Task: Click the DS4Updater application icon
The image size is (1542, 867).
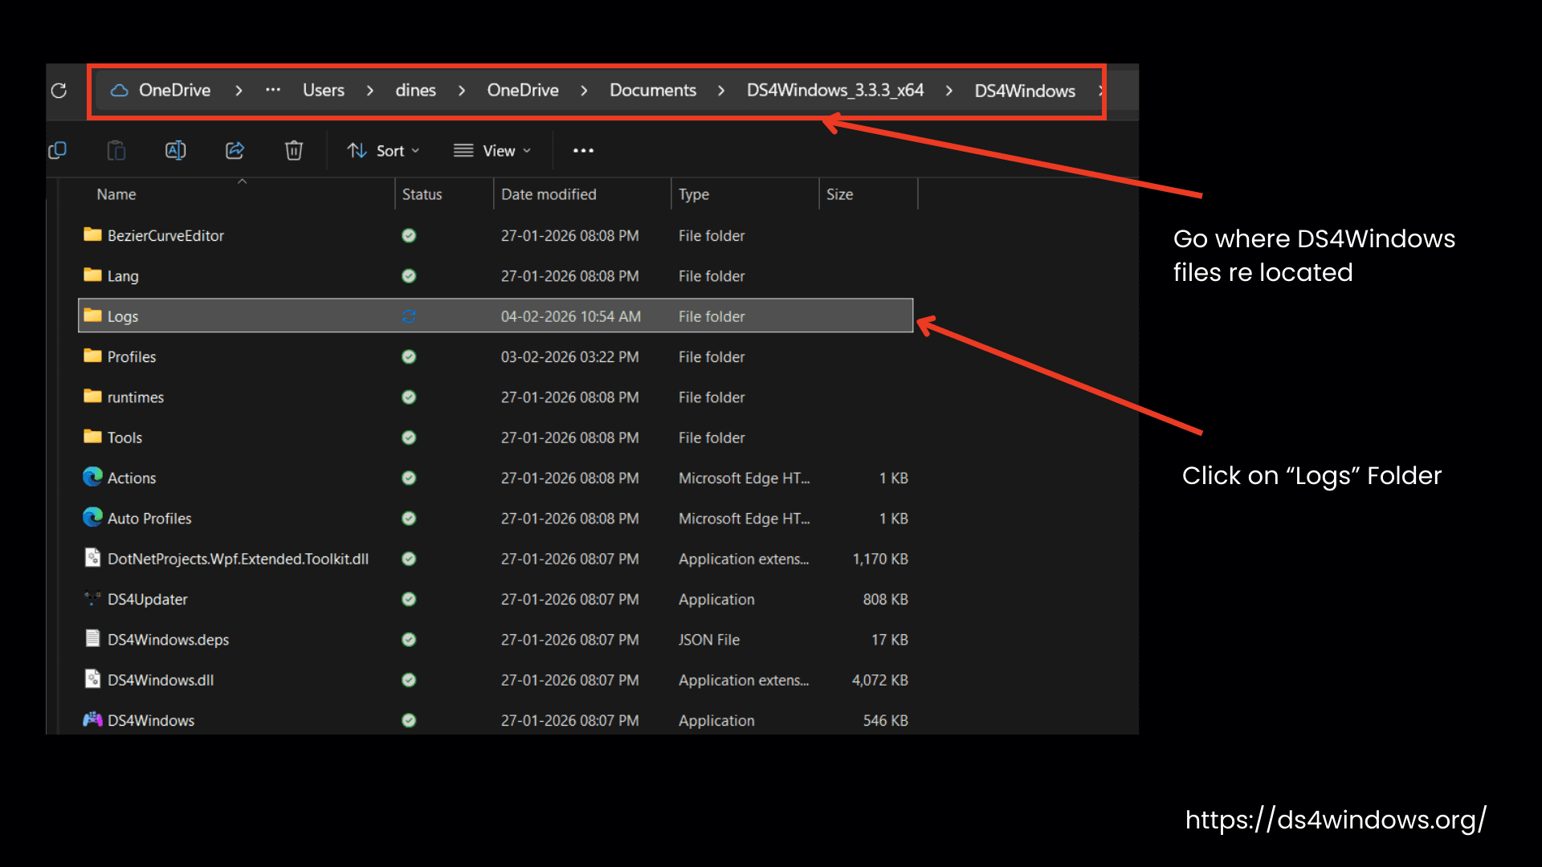Action: coord(92,598)
